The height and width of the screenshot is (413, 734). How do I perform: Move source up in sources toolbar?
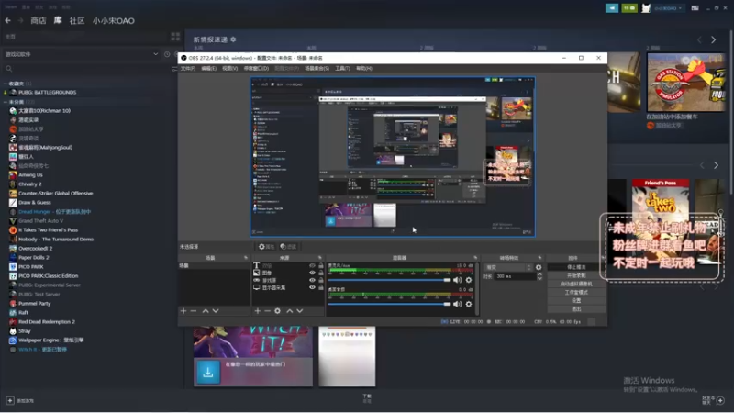click(290, 311)
